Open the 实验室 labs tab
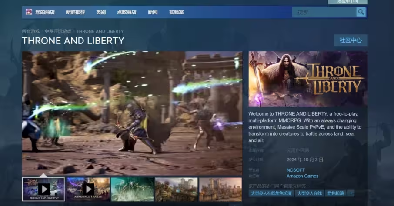 tap(176, 12)
